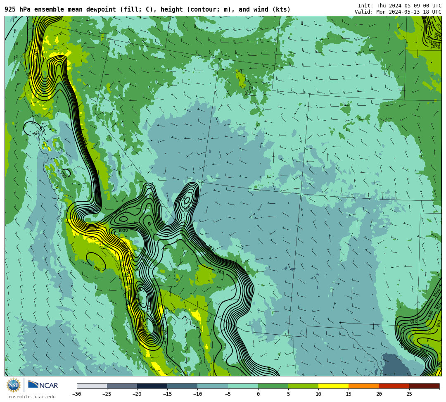Open the ensemble.ucar.edu link text
This screenshot has height=402, width=446.
(32, 397)
